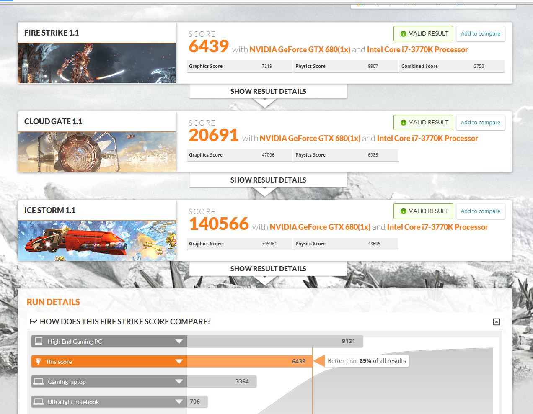533x414 pixels.
Task: Click the Ice Storm score 140566
Action: coord(219,224)
